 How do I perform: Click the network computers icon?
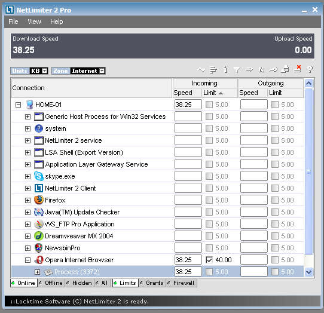[285, 69]
